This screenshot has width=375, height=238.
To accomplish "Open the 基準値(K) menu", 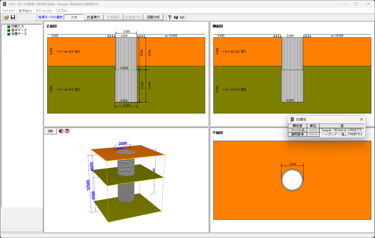I will (x=25, y=11).
